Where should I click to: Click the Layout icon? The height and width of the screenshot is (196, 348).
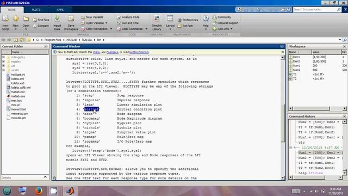coord(170,19)
